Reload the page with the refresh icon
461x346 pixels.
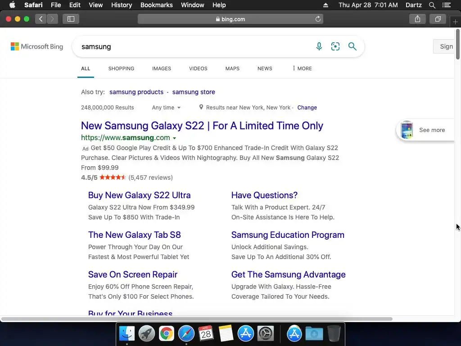[x=318, y=19]
